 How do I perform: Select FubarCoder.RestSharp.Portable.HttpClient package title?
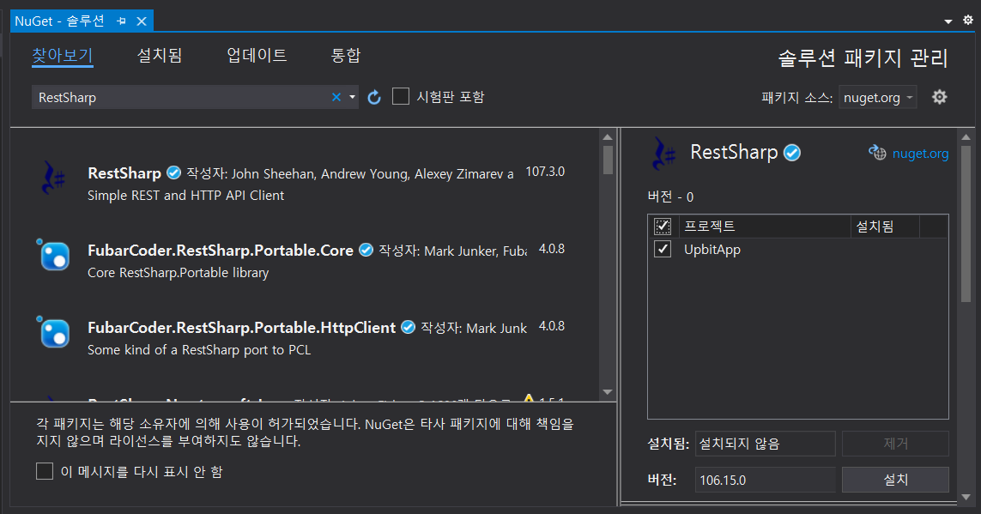[x=241, y=328]
